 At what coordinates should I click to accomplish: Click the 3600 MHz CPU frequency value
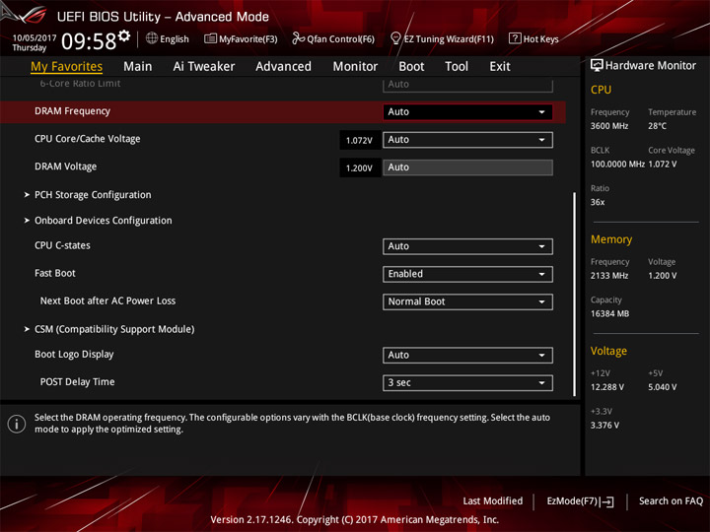point(609,126)
